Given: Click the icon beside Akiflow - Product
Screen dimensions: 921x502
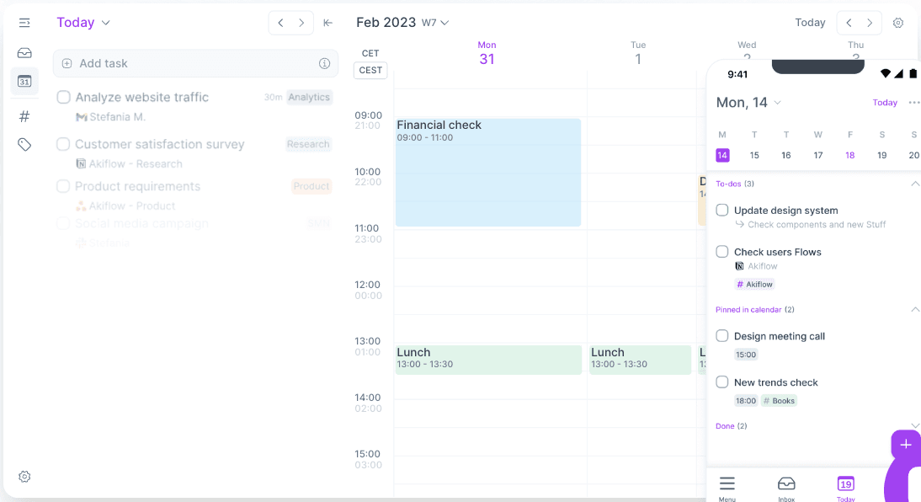Looking at the screenshot, I should pyautogui.click(x=81, y=206).
